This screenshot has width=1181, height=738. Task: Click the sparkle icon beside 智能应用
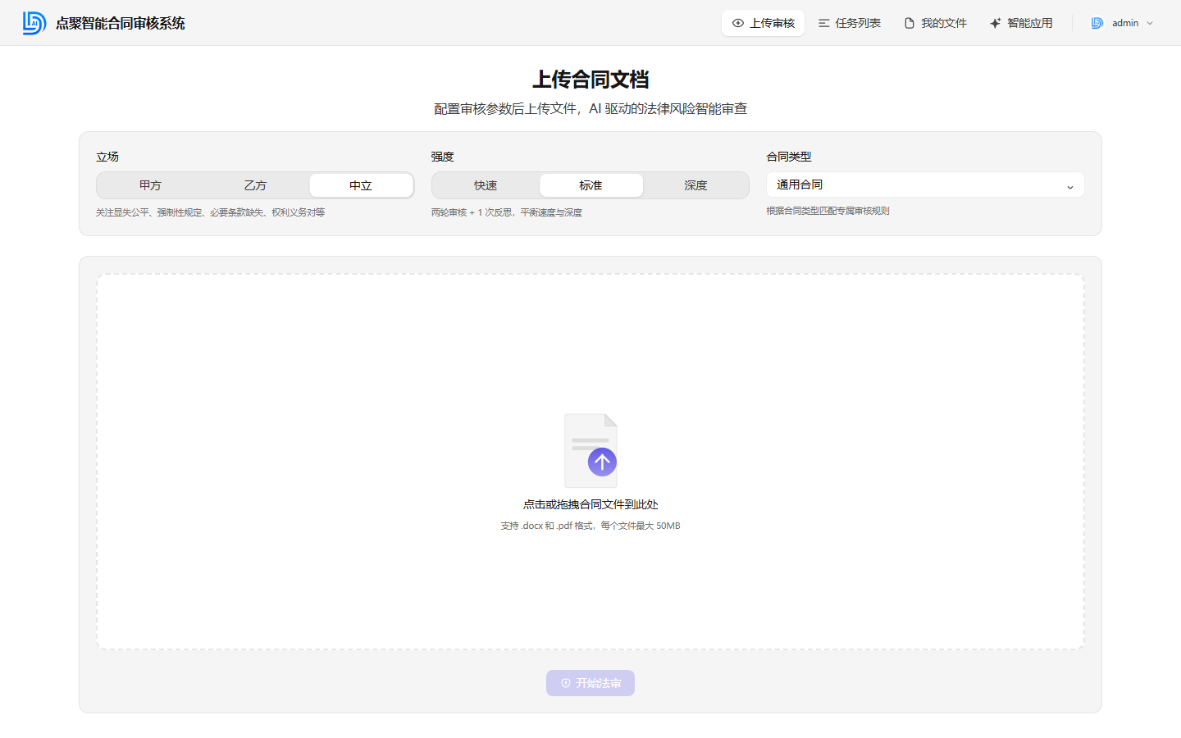(995, 23)
